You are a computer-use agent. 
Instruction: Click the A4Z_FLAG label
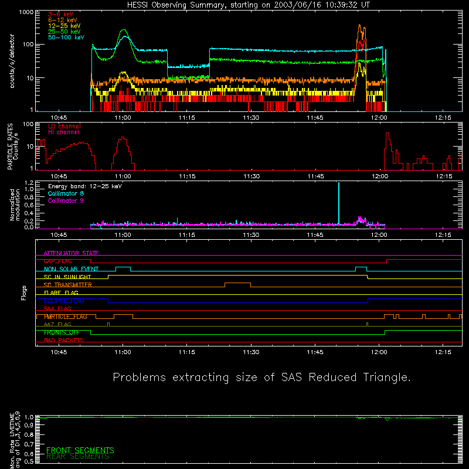57,324
